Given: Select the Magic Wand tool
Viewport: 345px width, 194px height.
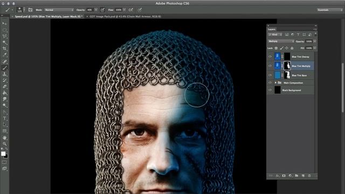Looking at the screenshot, I should click(x=4, y=43).
